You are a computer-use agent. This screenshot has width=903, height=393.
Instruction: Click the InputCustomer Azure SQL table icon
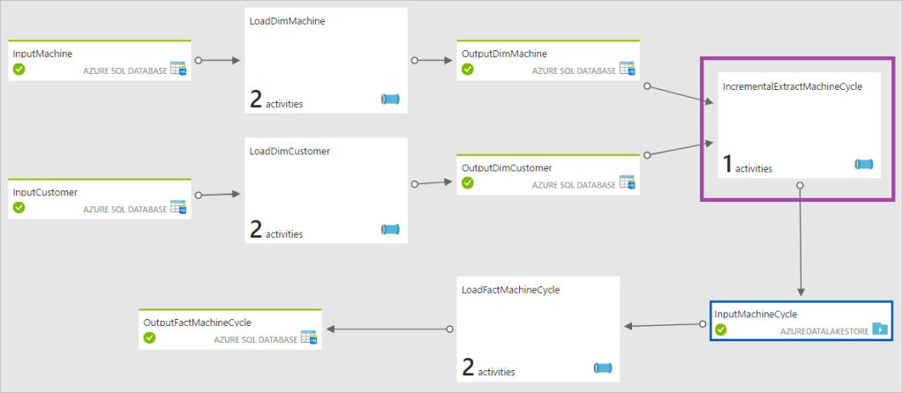pos(177,208)
